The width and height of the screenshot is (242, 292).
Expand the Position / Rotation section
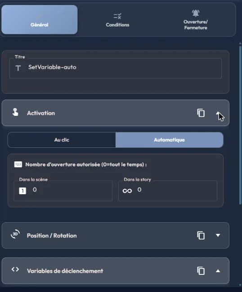[218, 235]
